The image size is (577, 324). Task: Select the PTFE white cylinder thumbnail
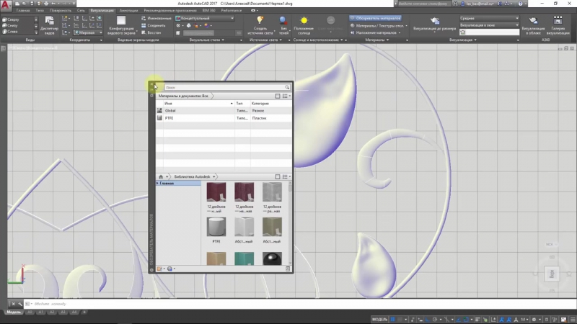(x=216, y=226)
